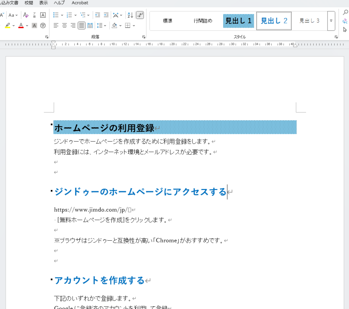
Task: Open the ヘルプ ribbon tab
Action: point(59,3)
